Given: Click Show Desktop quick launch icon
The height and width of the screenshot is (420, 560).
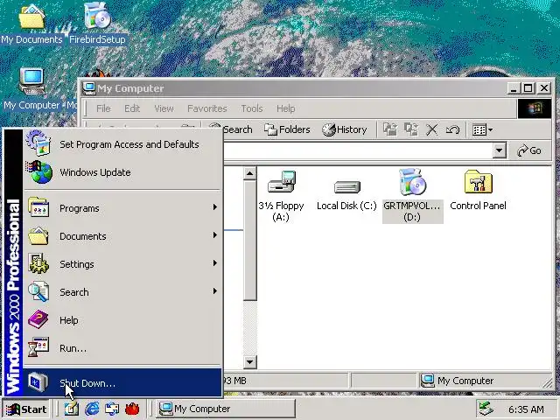Looking at the screenshot, I should click(72, 409).
